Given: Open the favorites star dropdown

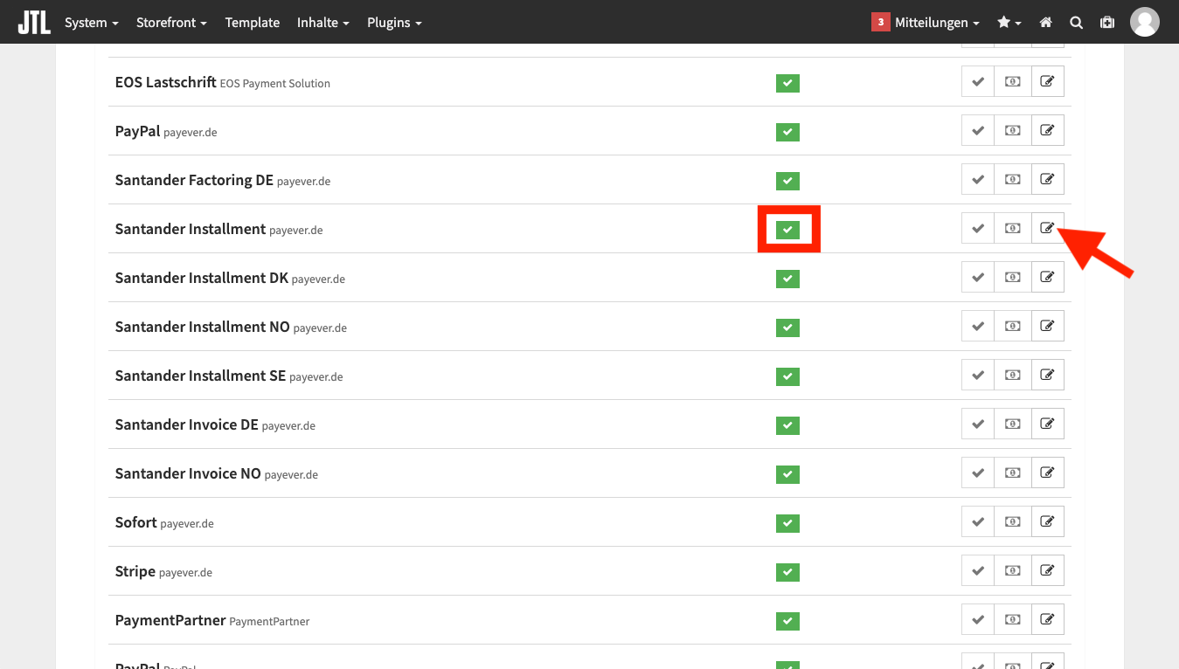Looking at the screenshot, I should [1009, 23].
